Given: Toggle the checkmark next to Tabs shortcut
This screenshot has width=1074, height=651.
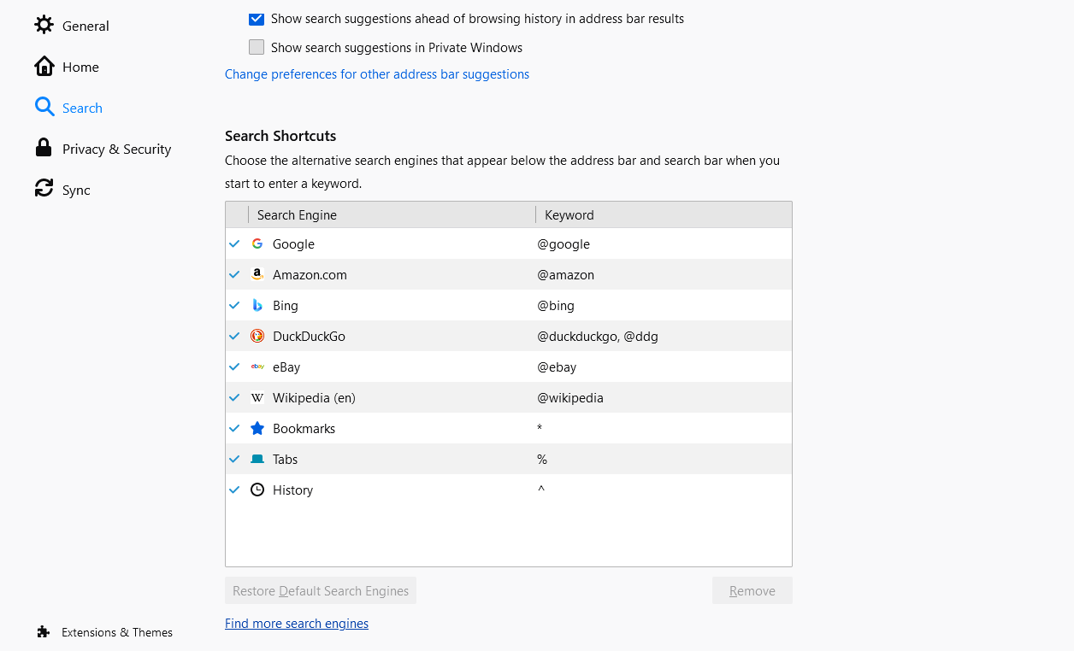Looking at the screenshot, I should click(x=234, y=459).
